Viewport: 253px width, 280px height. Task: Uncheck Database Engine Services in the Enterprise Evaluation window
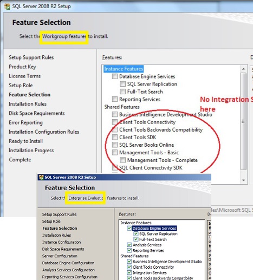(x=129, y=228)
